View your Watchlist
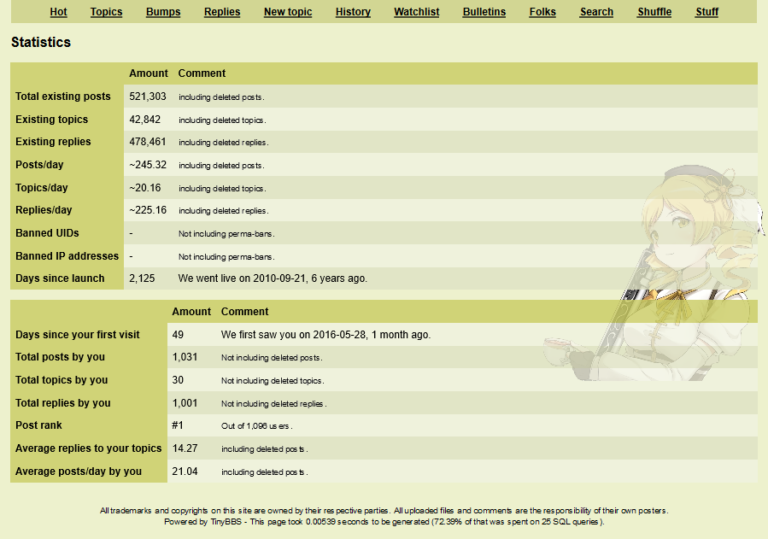The image size is (768, 539). pyautogui.click(x=416, y=12)
